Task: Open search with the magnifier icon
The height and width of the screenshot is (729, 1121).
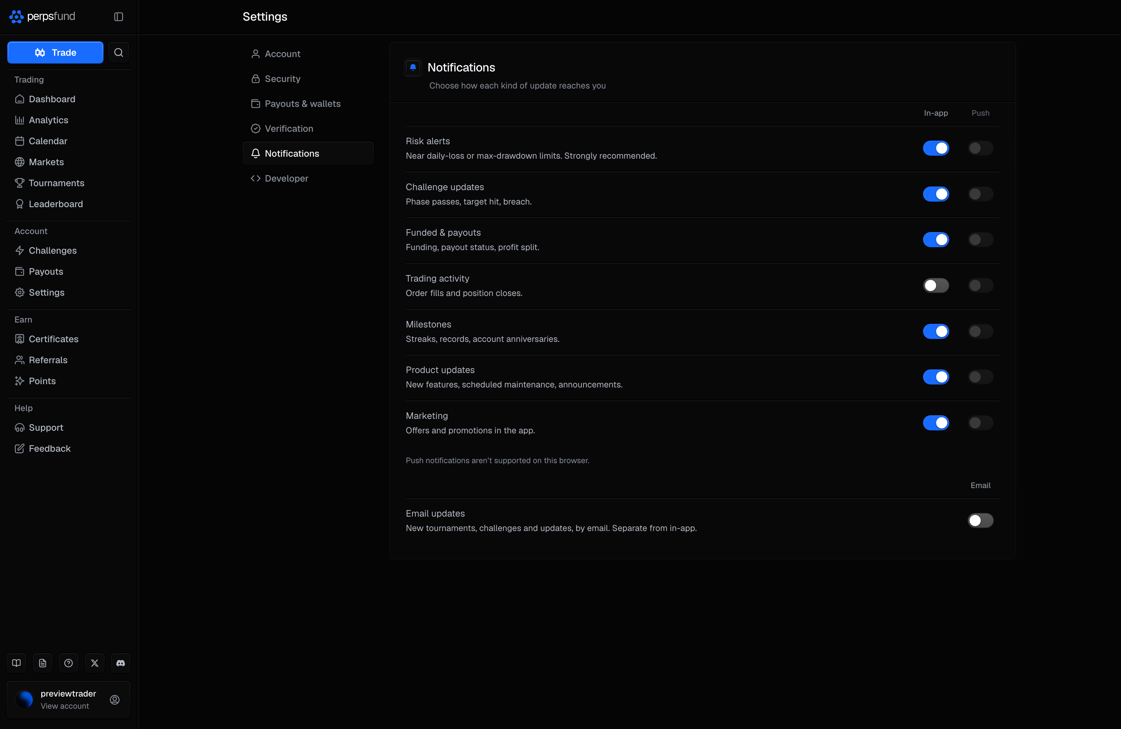Action: coord(119,52)
